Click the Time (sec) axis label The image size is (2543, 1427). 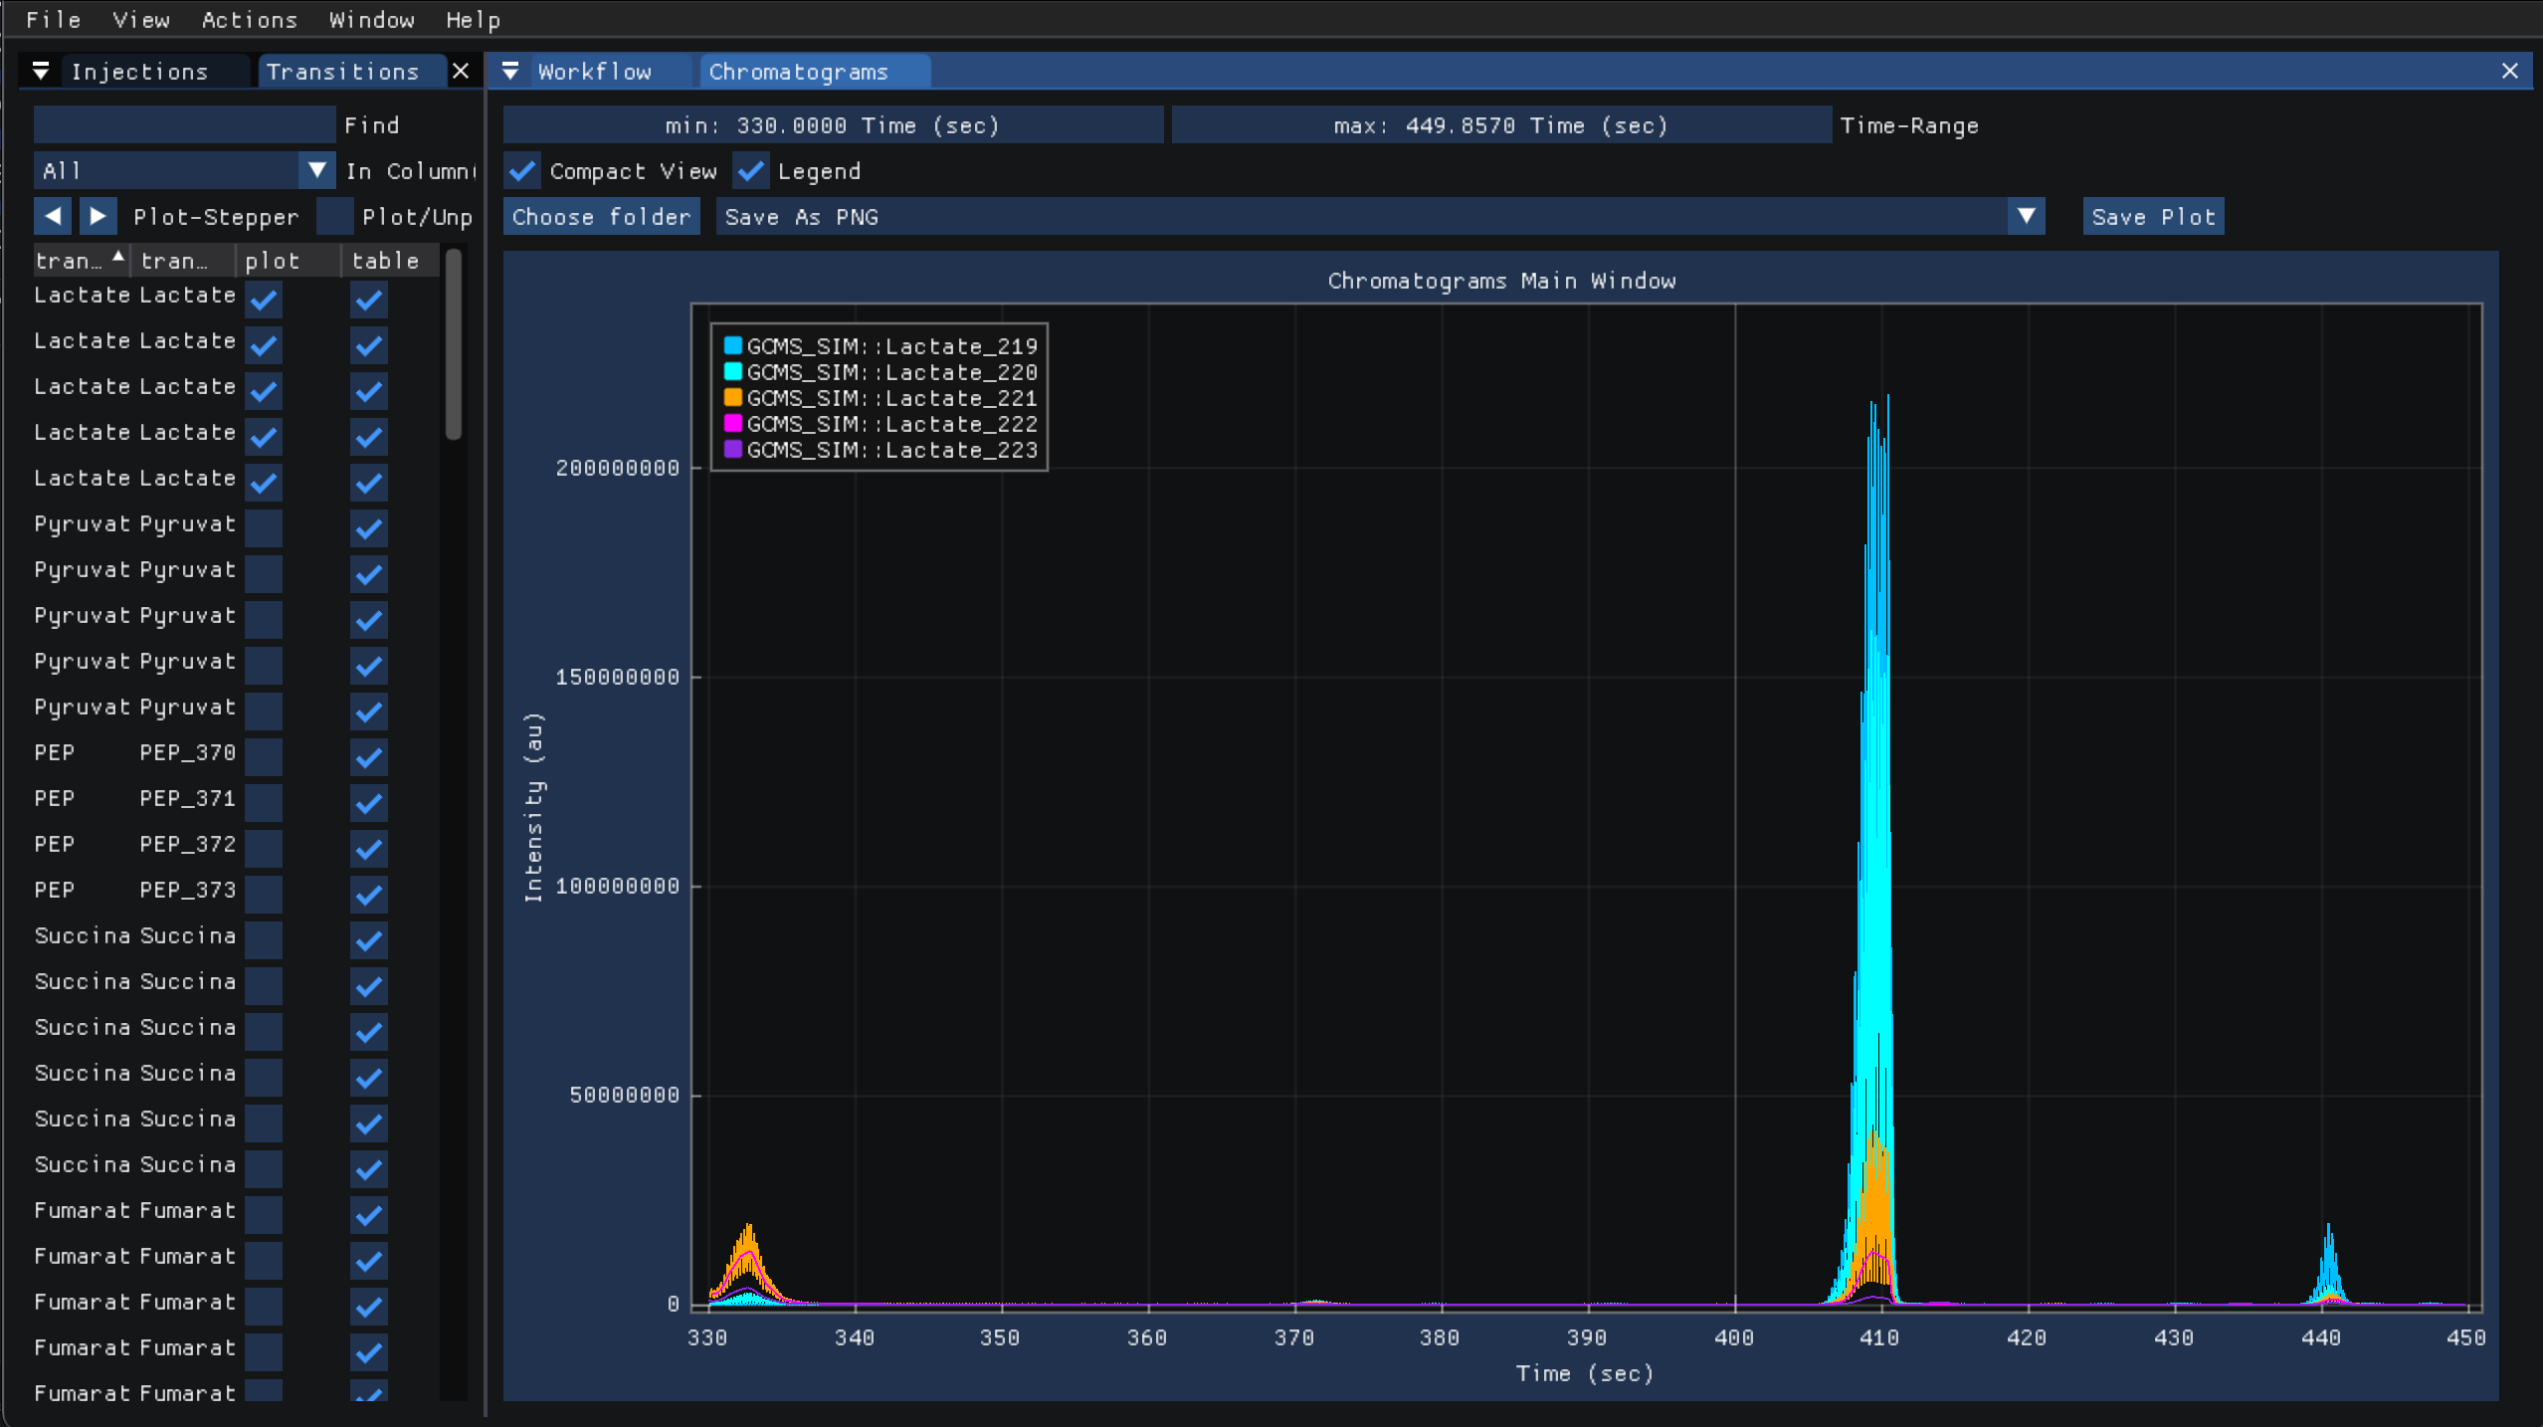(x=1585, y=1373)
